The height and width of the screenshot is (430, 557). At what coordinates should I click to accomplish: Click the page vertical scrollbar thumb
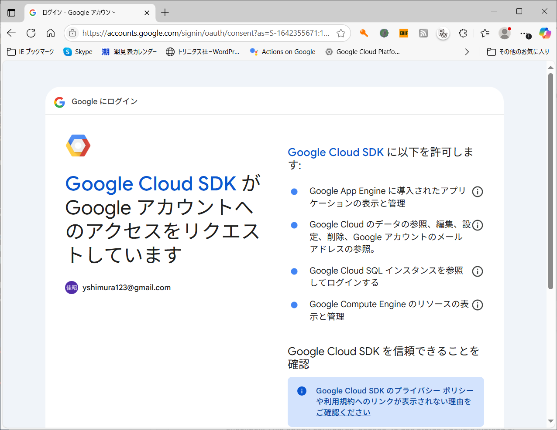click(550, 181)
